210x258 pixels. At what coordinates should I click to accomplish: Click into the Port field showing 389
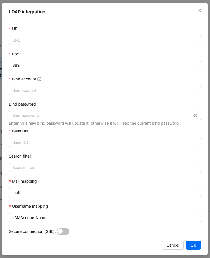pos(105,65)
